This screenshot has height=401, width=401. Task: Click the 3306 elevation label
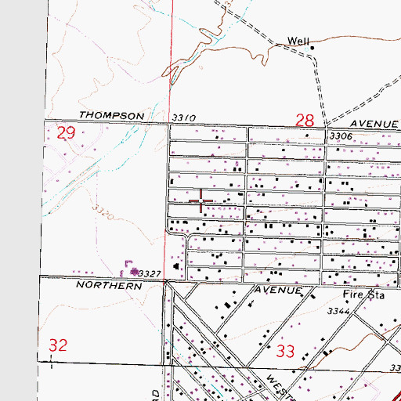pyautogui.click(x=341, y=136)
